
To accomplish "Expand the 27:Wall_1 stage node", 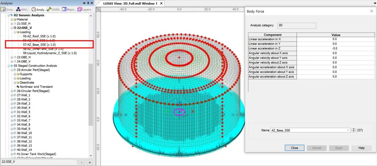I will 11,95.
